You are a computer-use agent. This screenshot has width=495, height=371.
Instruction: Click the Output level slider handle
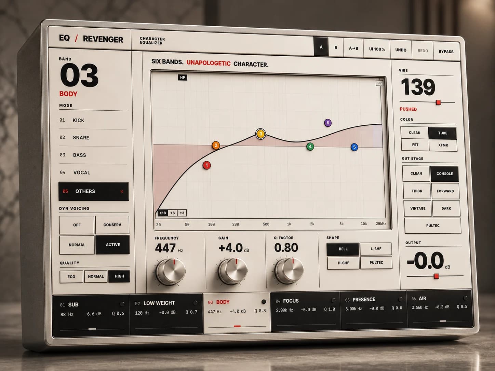coord(436,276)
